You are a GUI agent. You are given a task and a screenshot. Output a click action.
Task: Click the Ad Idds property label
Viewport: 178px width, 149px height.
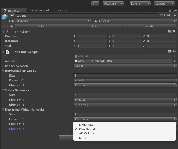(11, 61)
